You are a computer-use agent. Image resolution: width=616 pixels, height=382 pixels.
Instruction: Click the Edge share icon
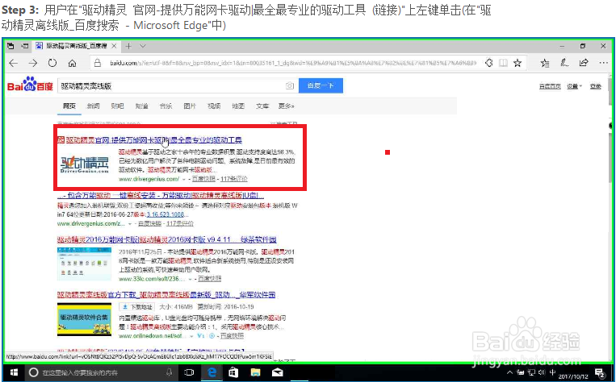point(584,63)
